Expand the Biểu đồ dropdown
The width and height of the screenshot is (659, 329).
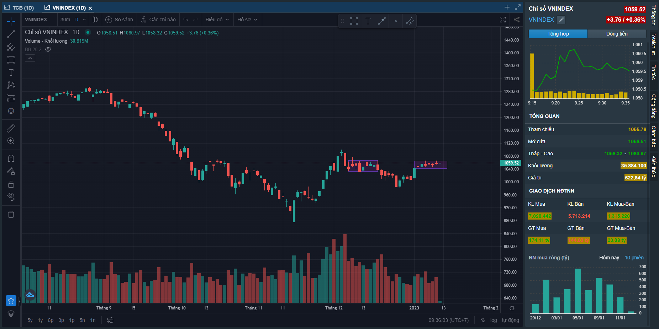pyautogui.click(x=217, y=20)
